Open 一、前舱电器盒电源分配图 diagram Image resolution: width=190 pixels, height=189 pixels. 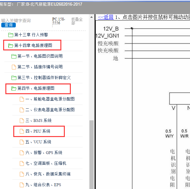[50, 99]
